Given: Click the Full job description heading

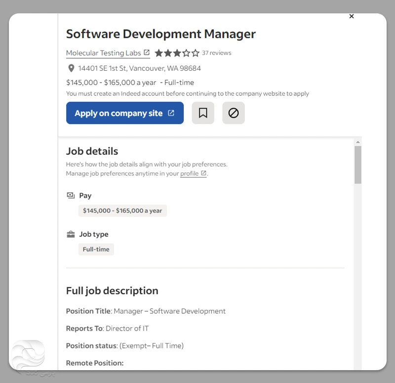Looking at the screenshot, I should point(112,291).
